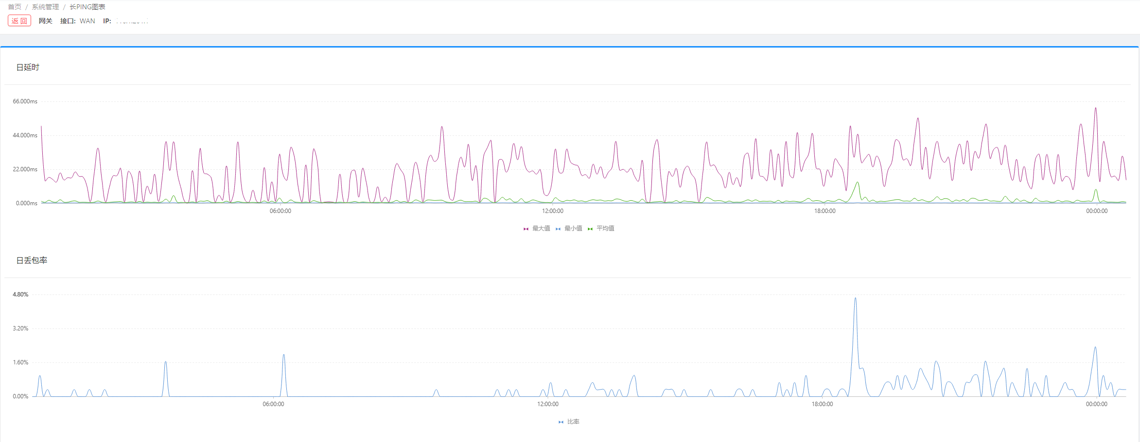Click 18:00:00 on the 日丢包率 time axis
1140x442 pixels.
tap(822, 404)
